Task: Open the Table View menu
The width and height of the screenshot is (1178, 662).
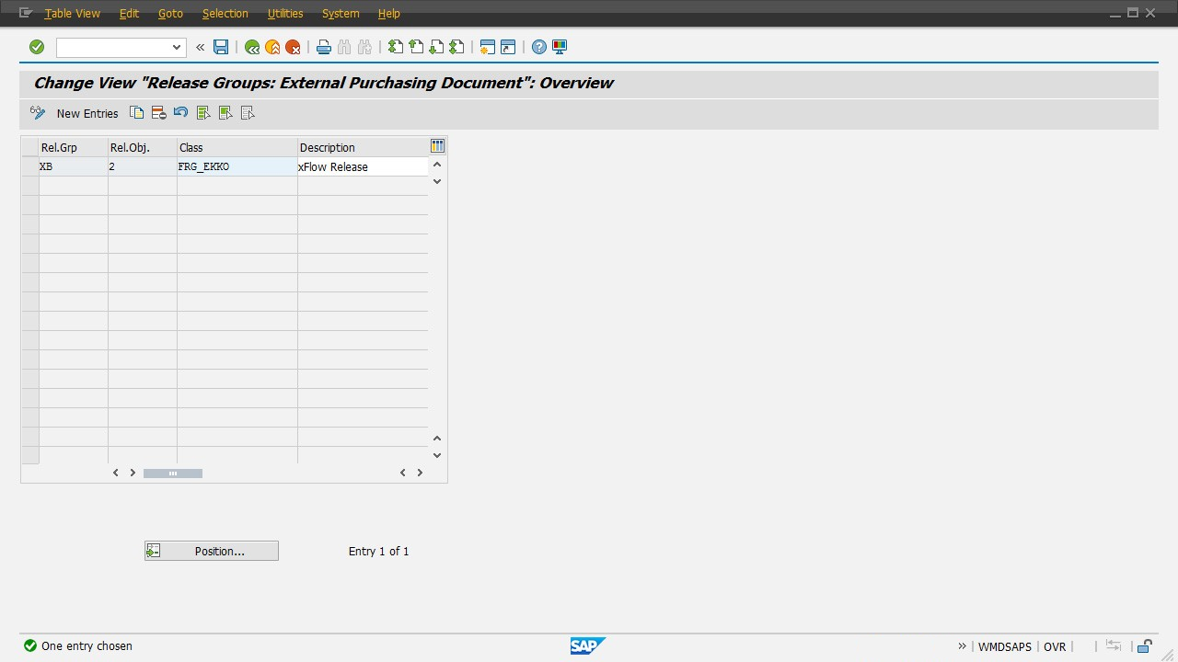Action: [x=72, y=14]
